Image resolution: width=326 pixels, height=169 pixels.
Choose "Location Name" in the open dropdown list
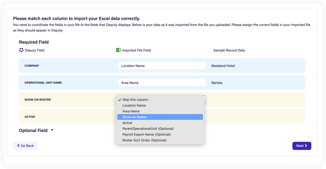click(134, 105)
